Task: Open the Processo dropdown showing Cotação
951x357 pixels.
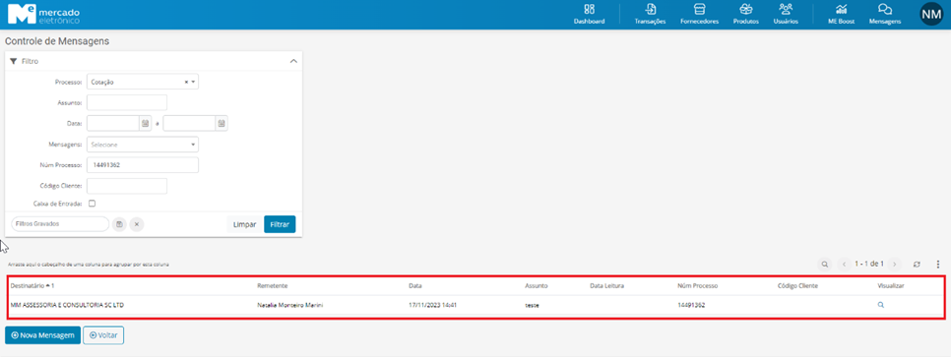Action: (143, 82)
